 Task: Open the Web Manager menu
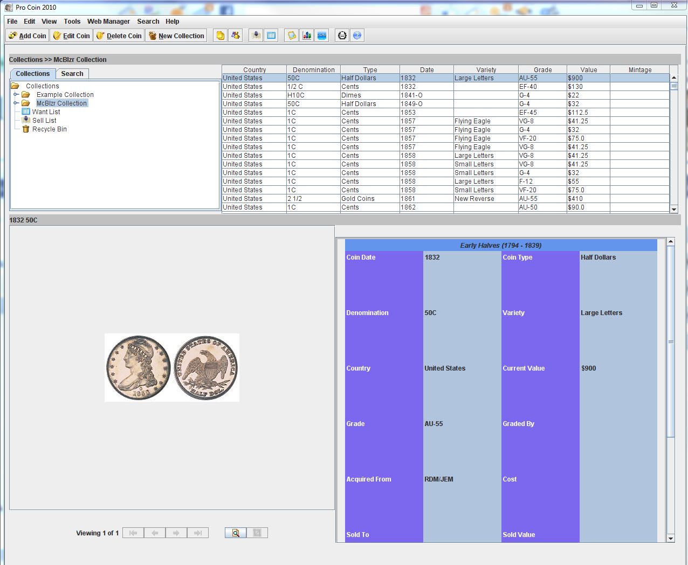[x=108, y=22]
